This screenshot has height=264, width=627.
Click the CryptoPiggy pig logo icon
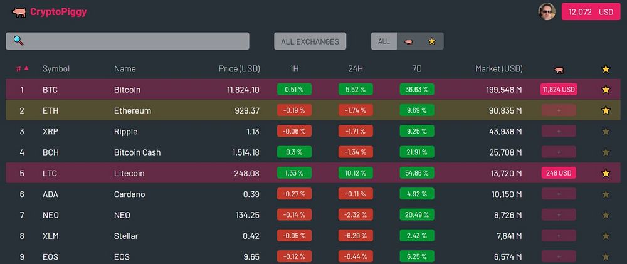coord(19,12)
